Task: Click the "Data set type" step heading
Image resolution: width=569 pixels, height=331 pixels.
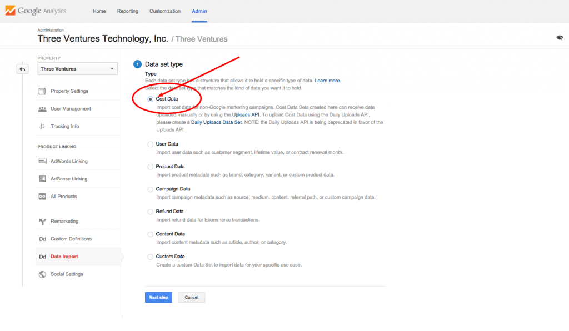Action: (164, 64)
